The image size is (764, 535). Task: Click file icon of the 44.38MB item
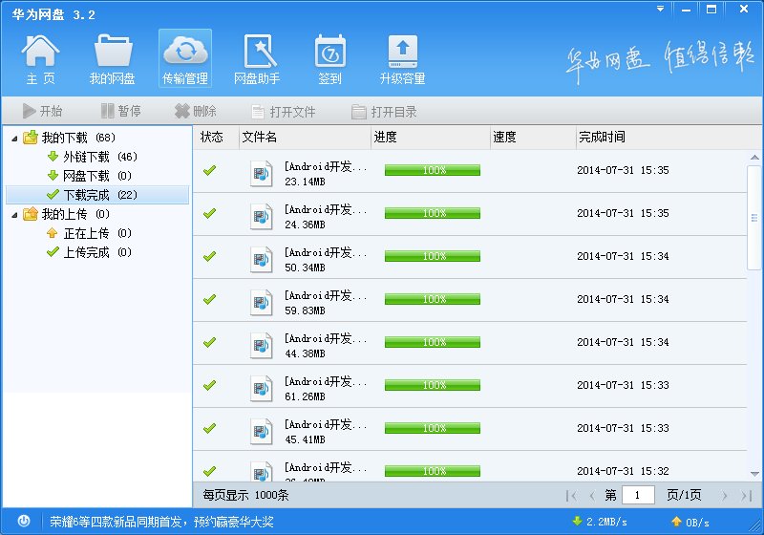261,345
